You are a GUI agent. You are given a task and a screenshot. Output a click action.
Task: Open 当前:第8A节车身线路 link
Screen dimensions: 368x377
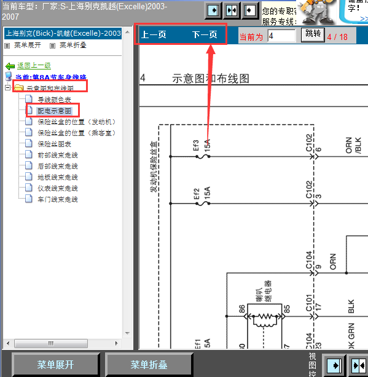click(x=51, y=77)
